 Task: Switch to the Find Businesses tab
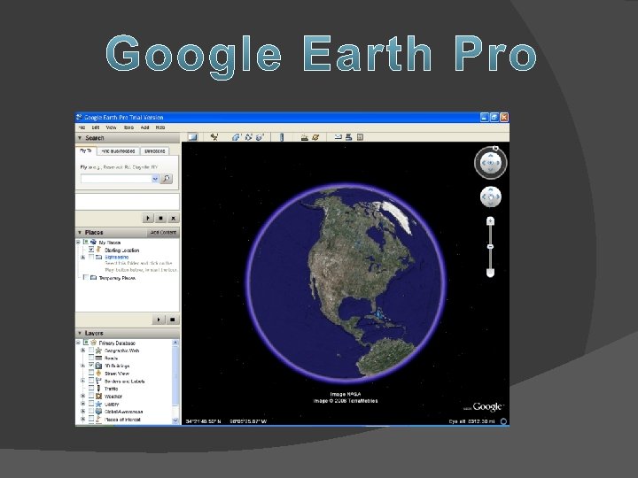click(118, 150)
